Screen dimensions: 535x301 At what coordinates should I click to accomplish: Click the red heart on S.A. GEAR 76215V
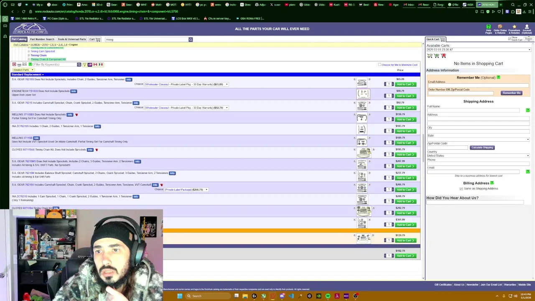point(161,185)
